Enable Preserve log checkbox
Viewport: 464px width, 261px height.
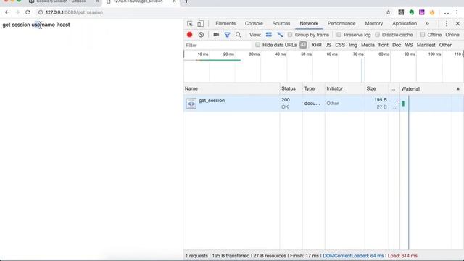tap(339, 35)
